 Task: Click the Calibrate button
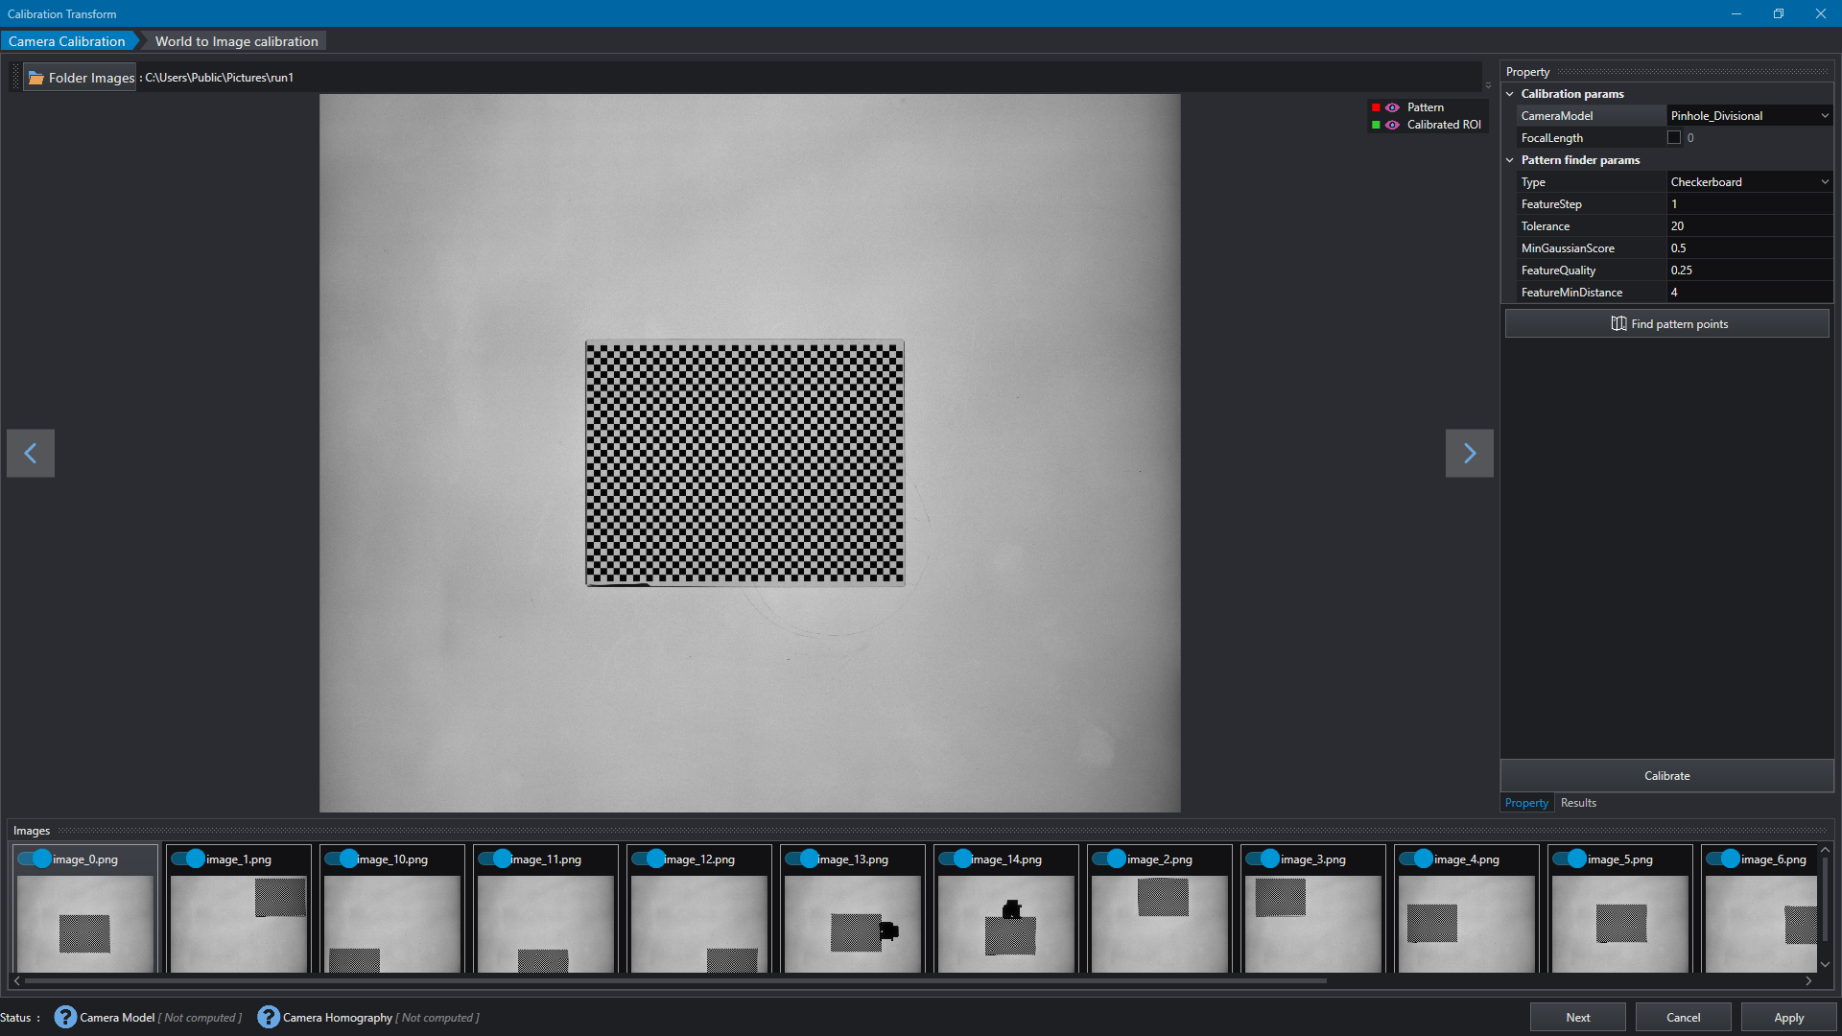[1666, 775]
